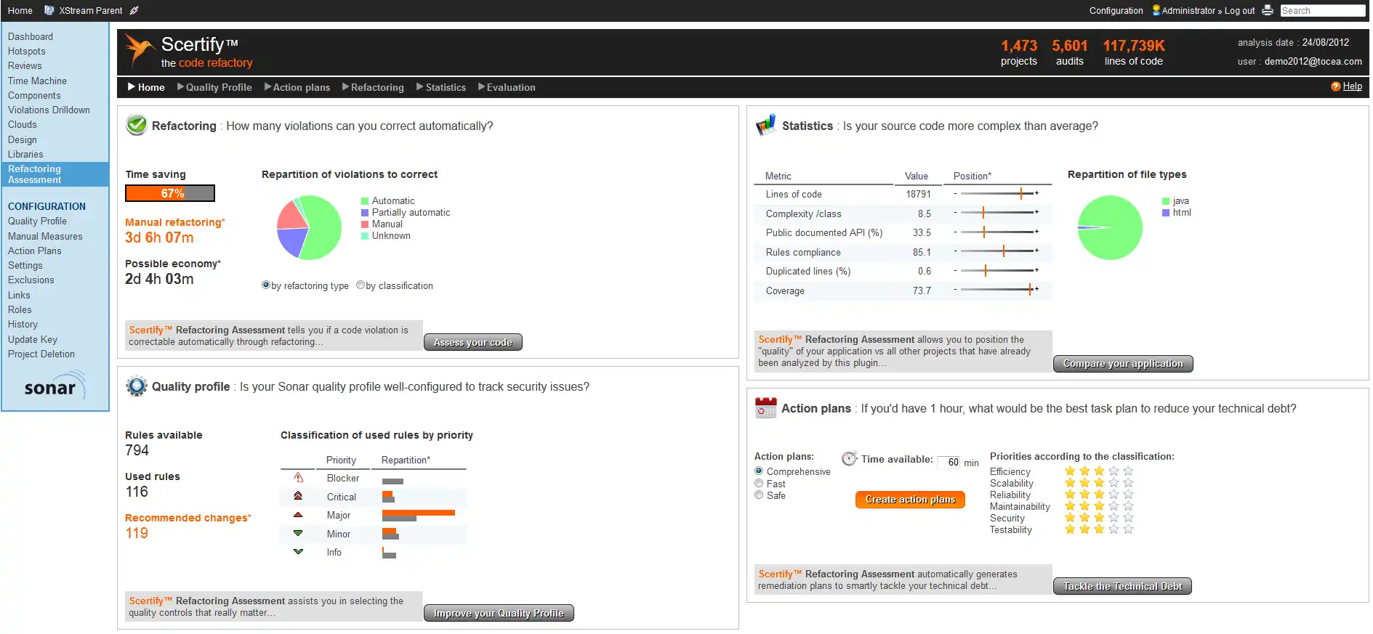
Task: Open Violations Drilldown in the sidebar
Action: (49, 110)
